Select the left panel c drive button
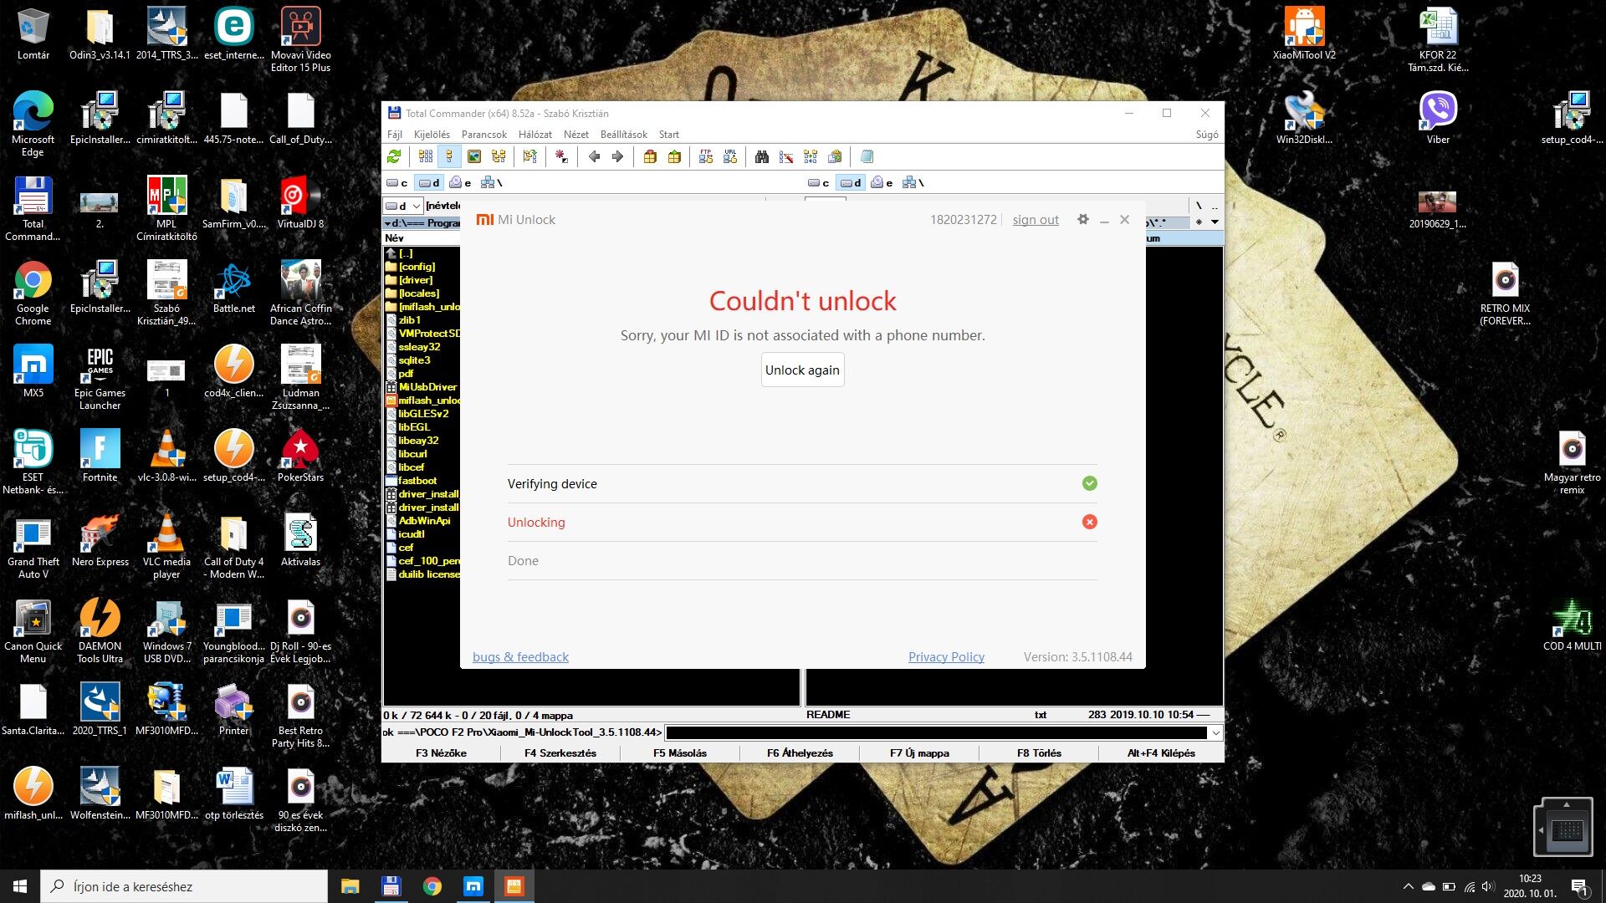This screenshot has height=903, width=1606. coord(397,182)
